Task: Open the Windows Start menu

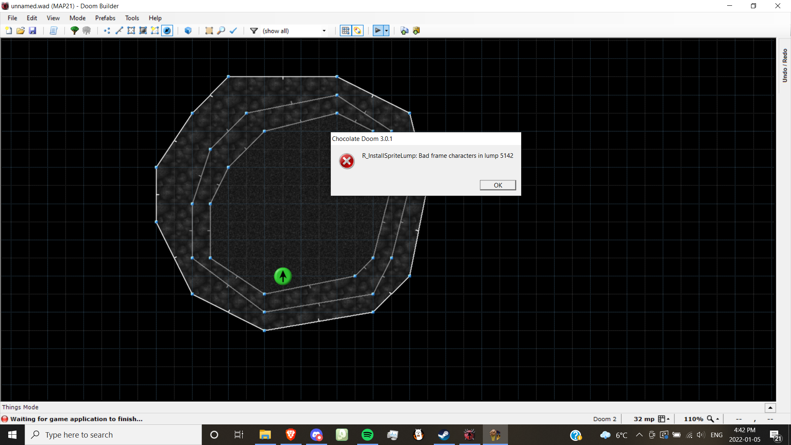Action: 12,435
